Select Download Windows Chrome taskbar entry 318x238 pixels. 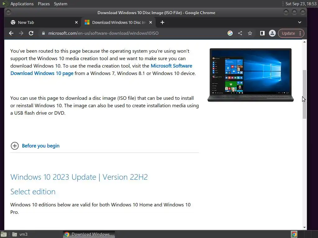coord(89,234)
